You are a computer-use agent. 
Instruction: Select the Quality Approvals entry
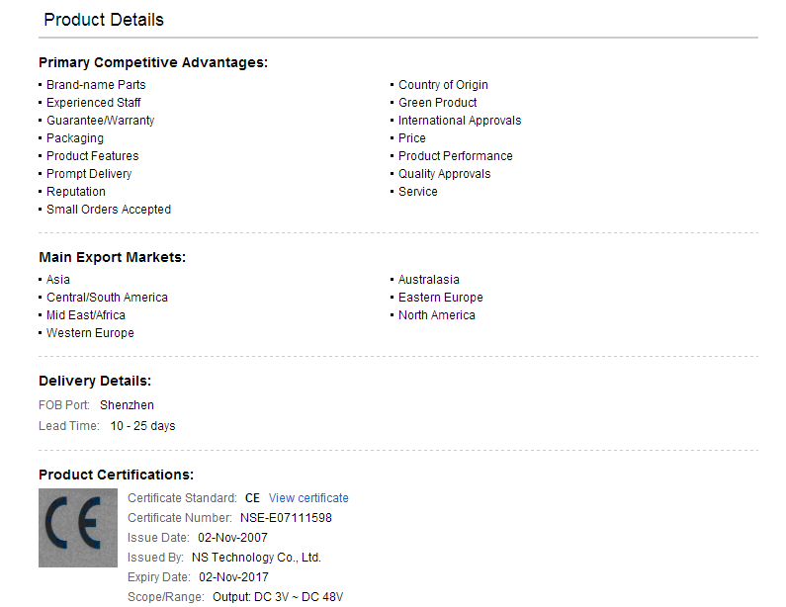pyautogui.click(x=444, y=173)
